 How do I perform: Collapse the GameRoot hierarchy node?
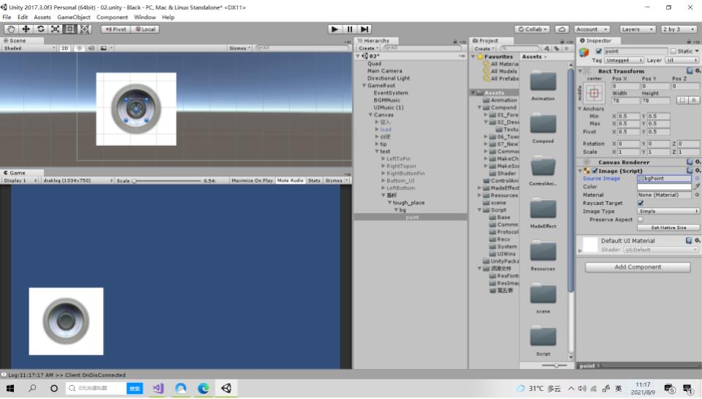[364, 85]
